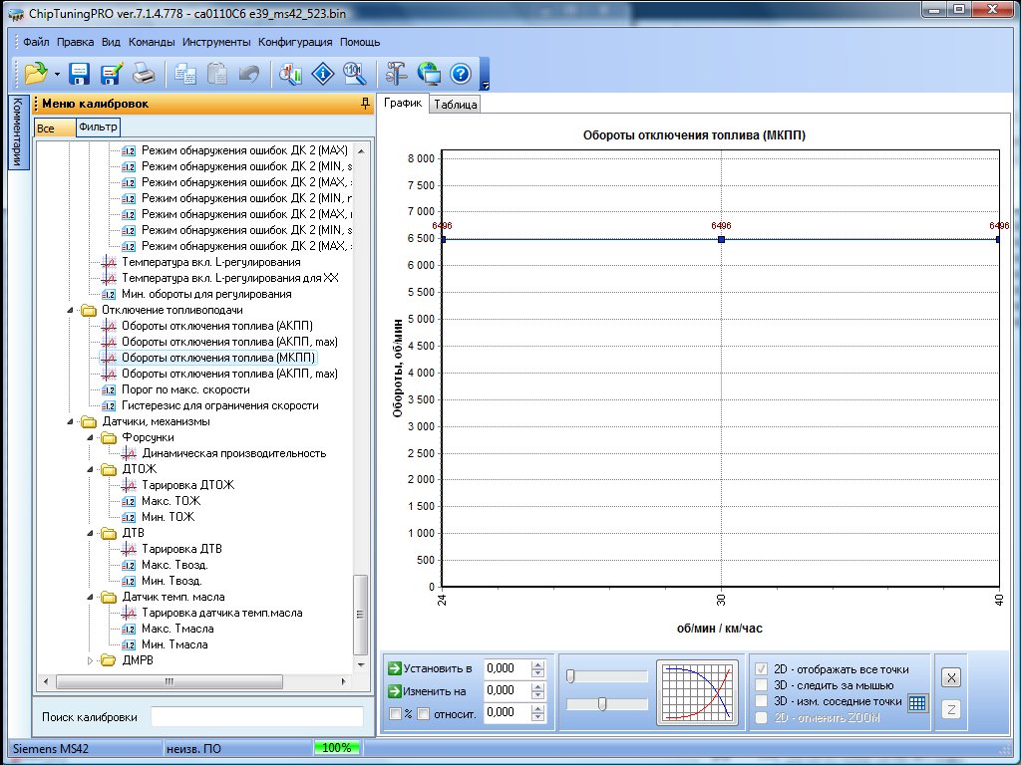
Task: Enable '3D - следить за мышью' checkbox
Action: [x=763, y=685]
